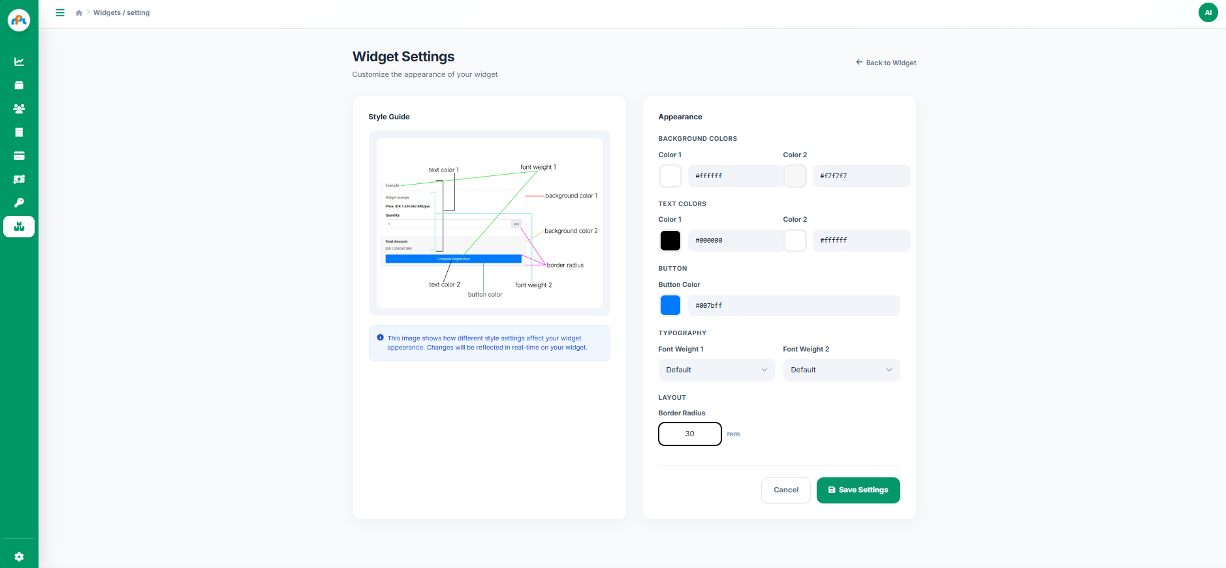
Task: Click the Cancel button
Action: click(x=785, y=490)
